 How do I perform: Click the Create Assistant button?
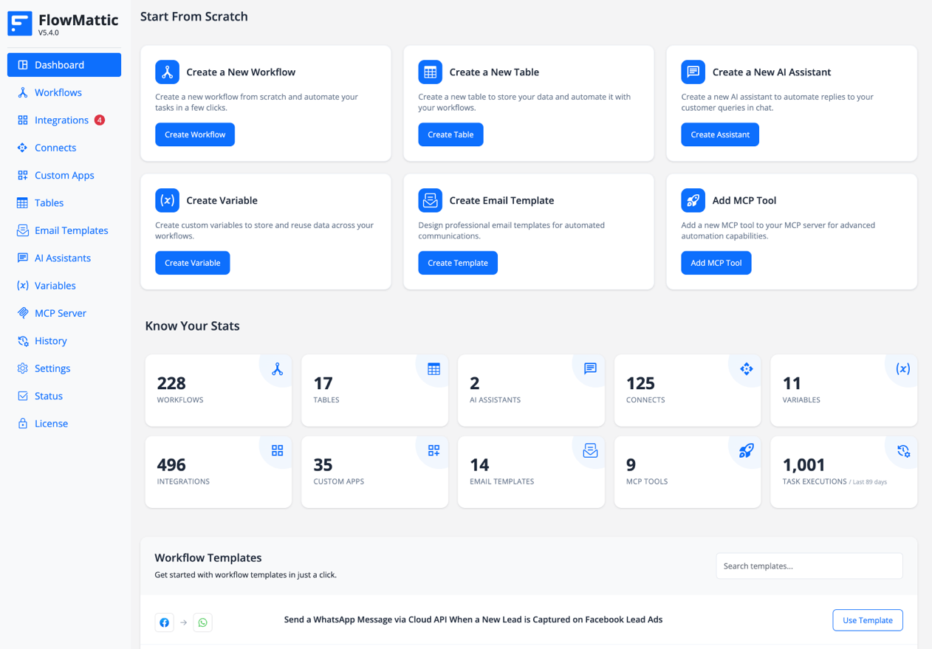click(720, 134)
